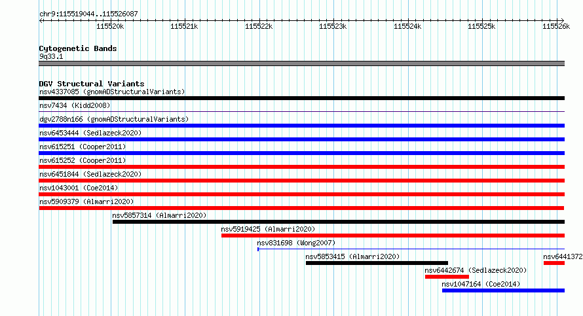
Task: Click the blue nsv1047164 variant bar
Action: pyautogui.click(x=503, y=290)
